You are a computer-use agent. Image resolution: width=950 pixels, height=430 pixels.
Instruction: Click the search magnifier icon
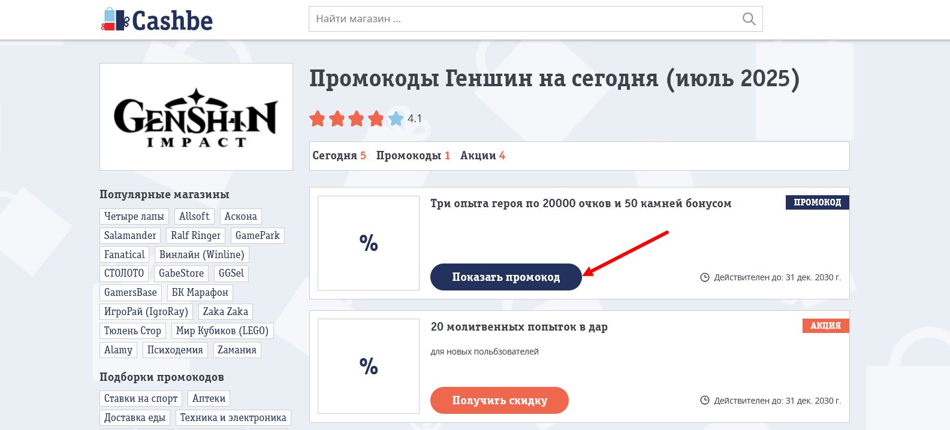[x=749, y=19]
